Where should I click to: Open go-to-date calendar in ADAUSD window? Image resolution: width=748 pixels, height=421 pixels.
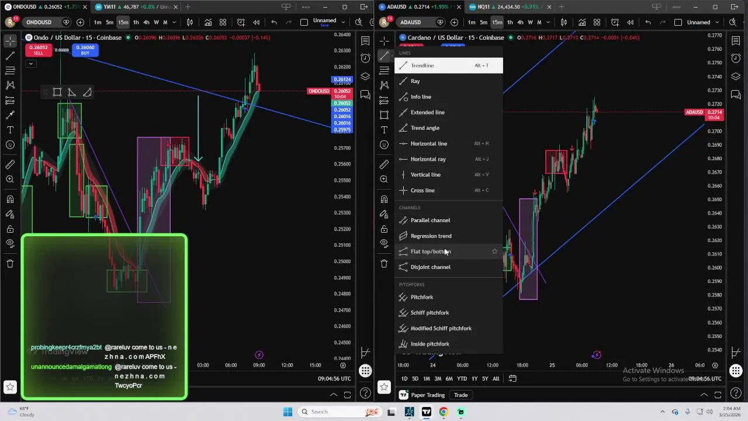(x=512, y=379)
